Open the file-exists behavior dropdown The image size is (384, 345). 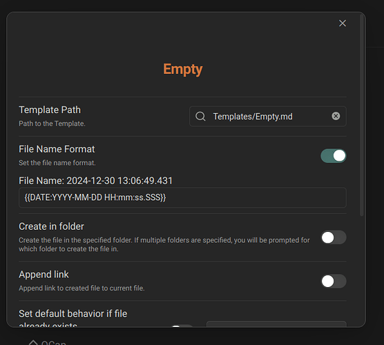point(276,324)
